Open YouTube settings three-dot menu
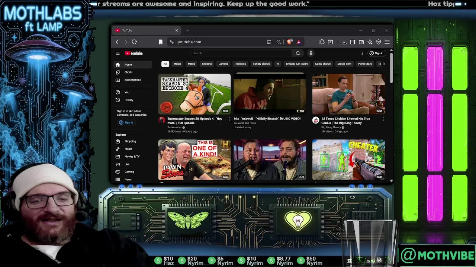 [x=362, y=53]
